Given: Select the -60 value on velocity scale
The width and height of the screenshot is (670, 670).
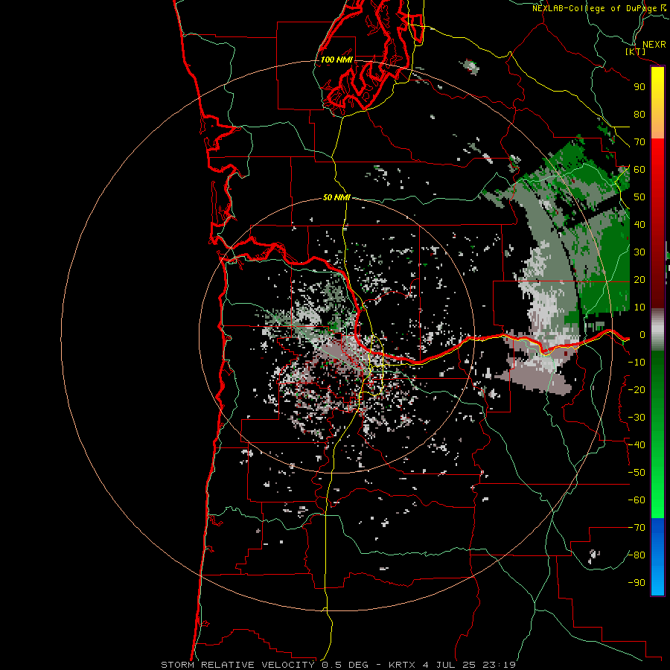Looking at the screenshot, I should (x=636, y=500).
